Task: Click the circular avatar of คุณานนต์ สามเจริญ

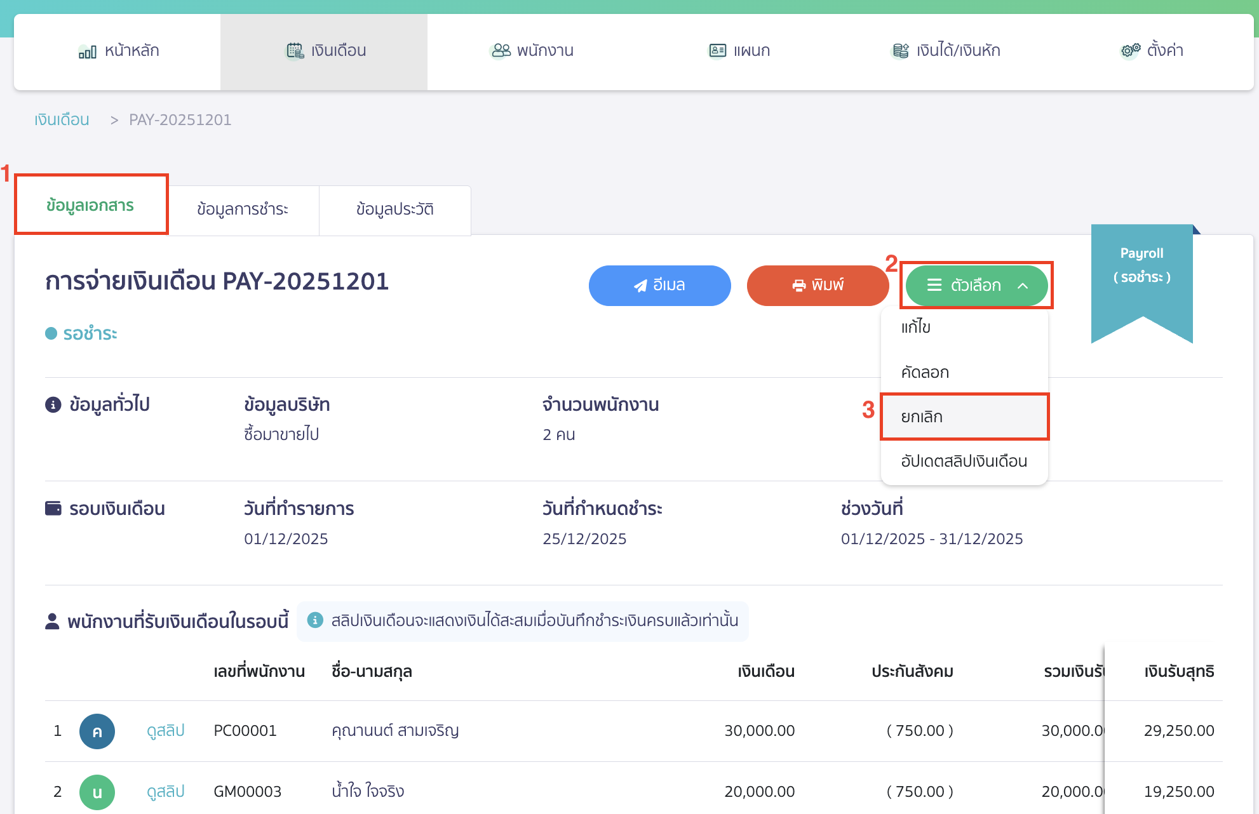Action: pyautogui.click(x=97, y=731)
